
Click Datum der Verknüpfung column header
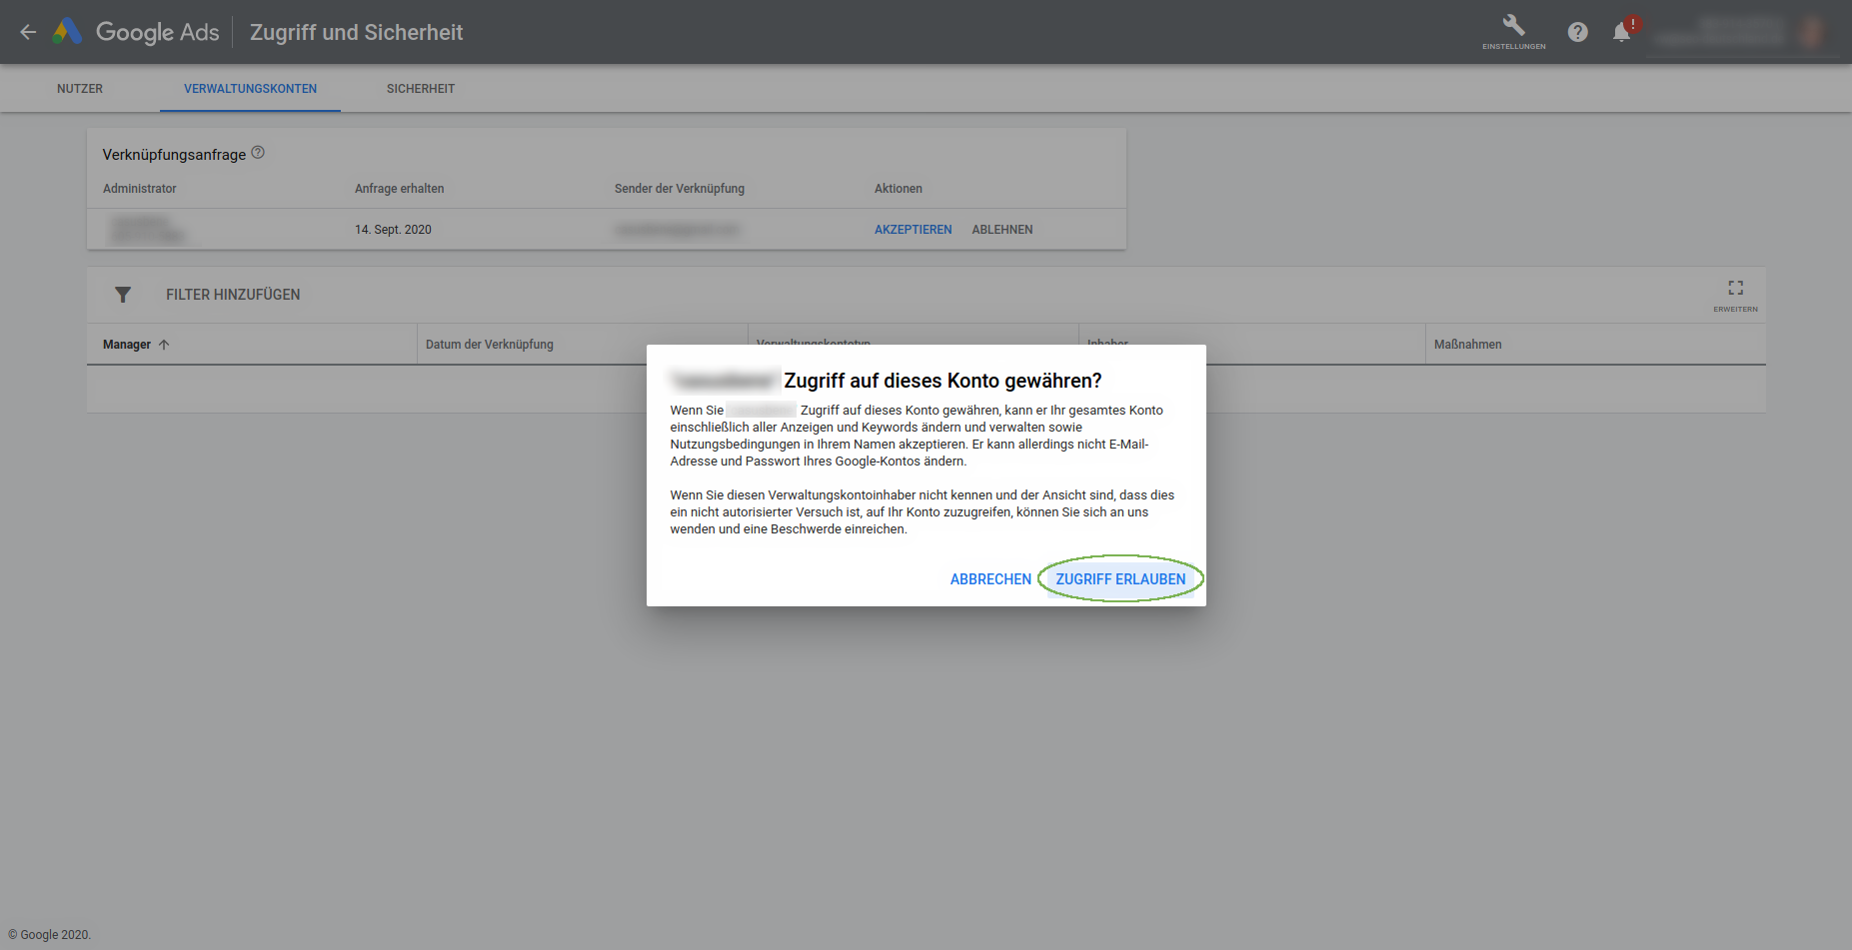click(489, 345)
